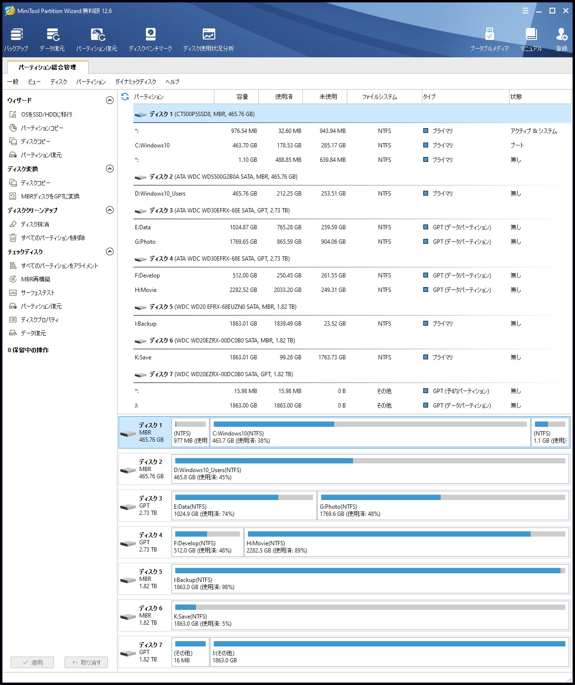The width and height of the screenshot is (575, 685).
Task: Select the ディスク 1 header row in list
Action: [x=352, y=114]
